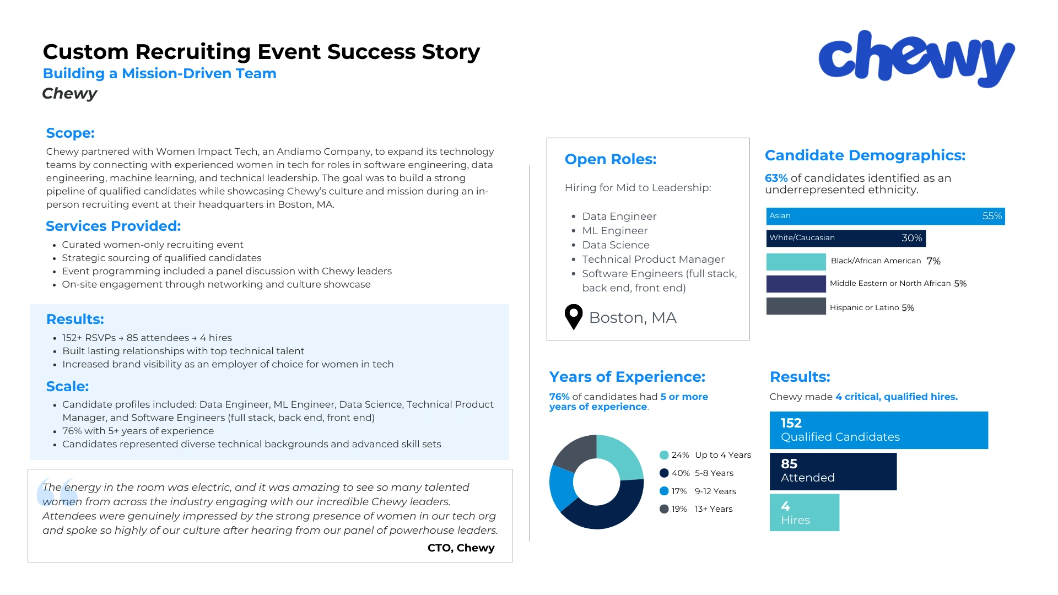Click the Chewy logo
Screen dimensions: 1058x595
(x=916, y=58)
